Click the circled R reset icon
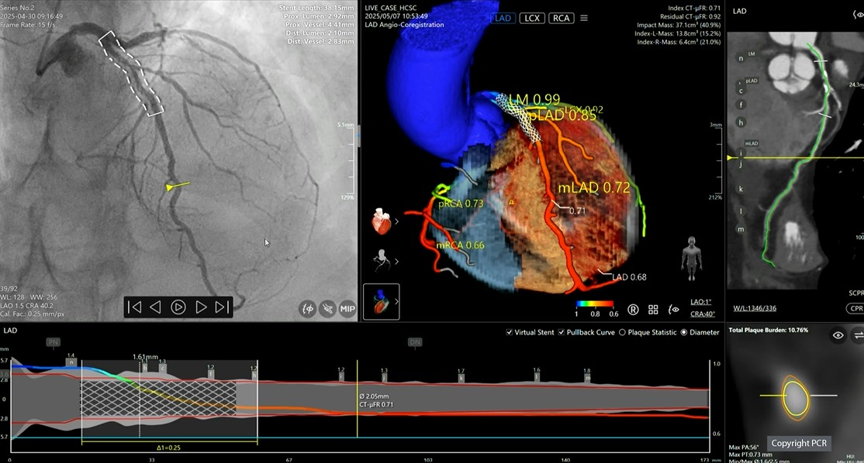The image size is (864, 463). click(x=633, y=310)
